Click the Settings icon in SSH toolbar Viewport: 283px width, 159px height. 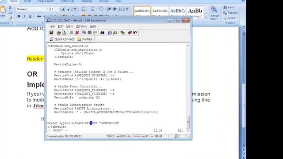tap(122, 33)
